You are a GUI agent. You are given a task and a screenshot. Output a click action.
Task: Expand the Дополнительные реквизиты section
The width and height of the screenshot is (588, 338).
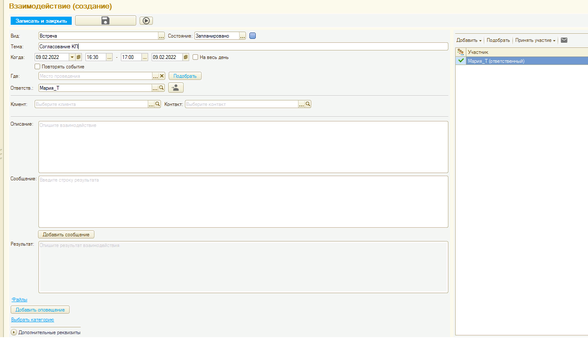pos(14,332)
